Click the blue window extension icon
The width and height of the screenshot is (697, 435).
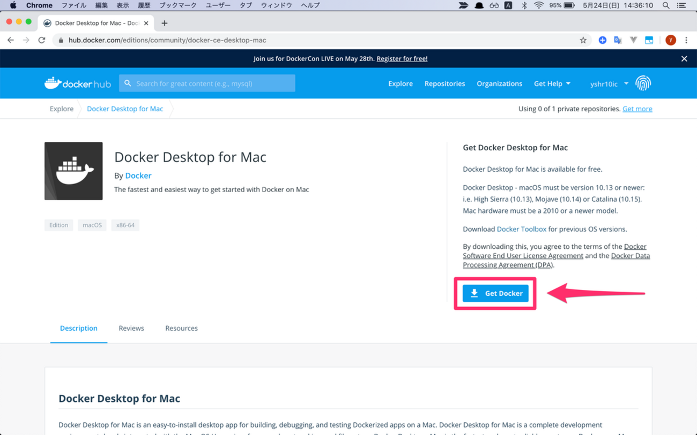[x=649, y=40]
